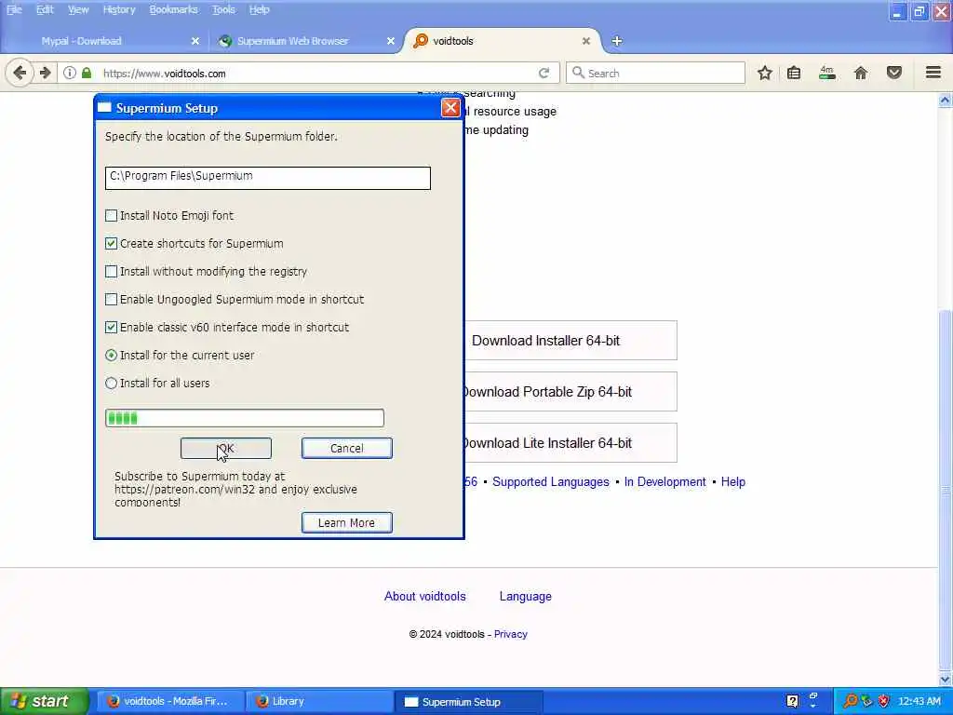
Task: Click Cancel in Supermium Setup
Action: coord(347,448)
